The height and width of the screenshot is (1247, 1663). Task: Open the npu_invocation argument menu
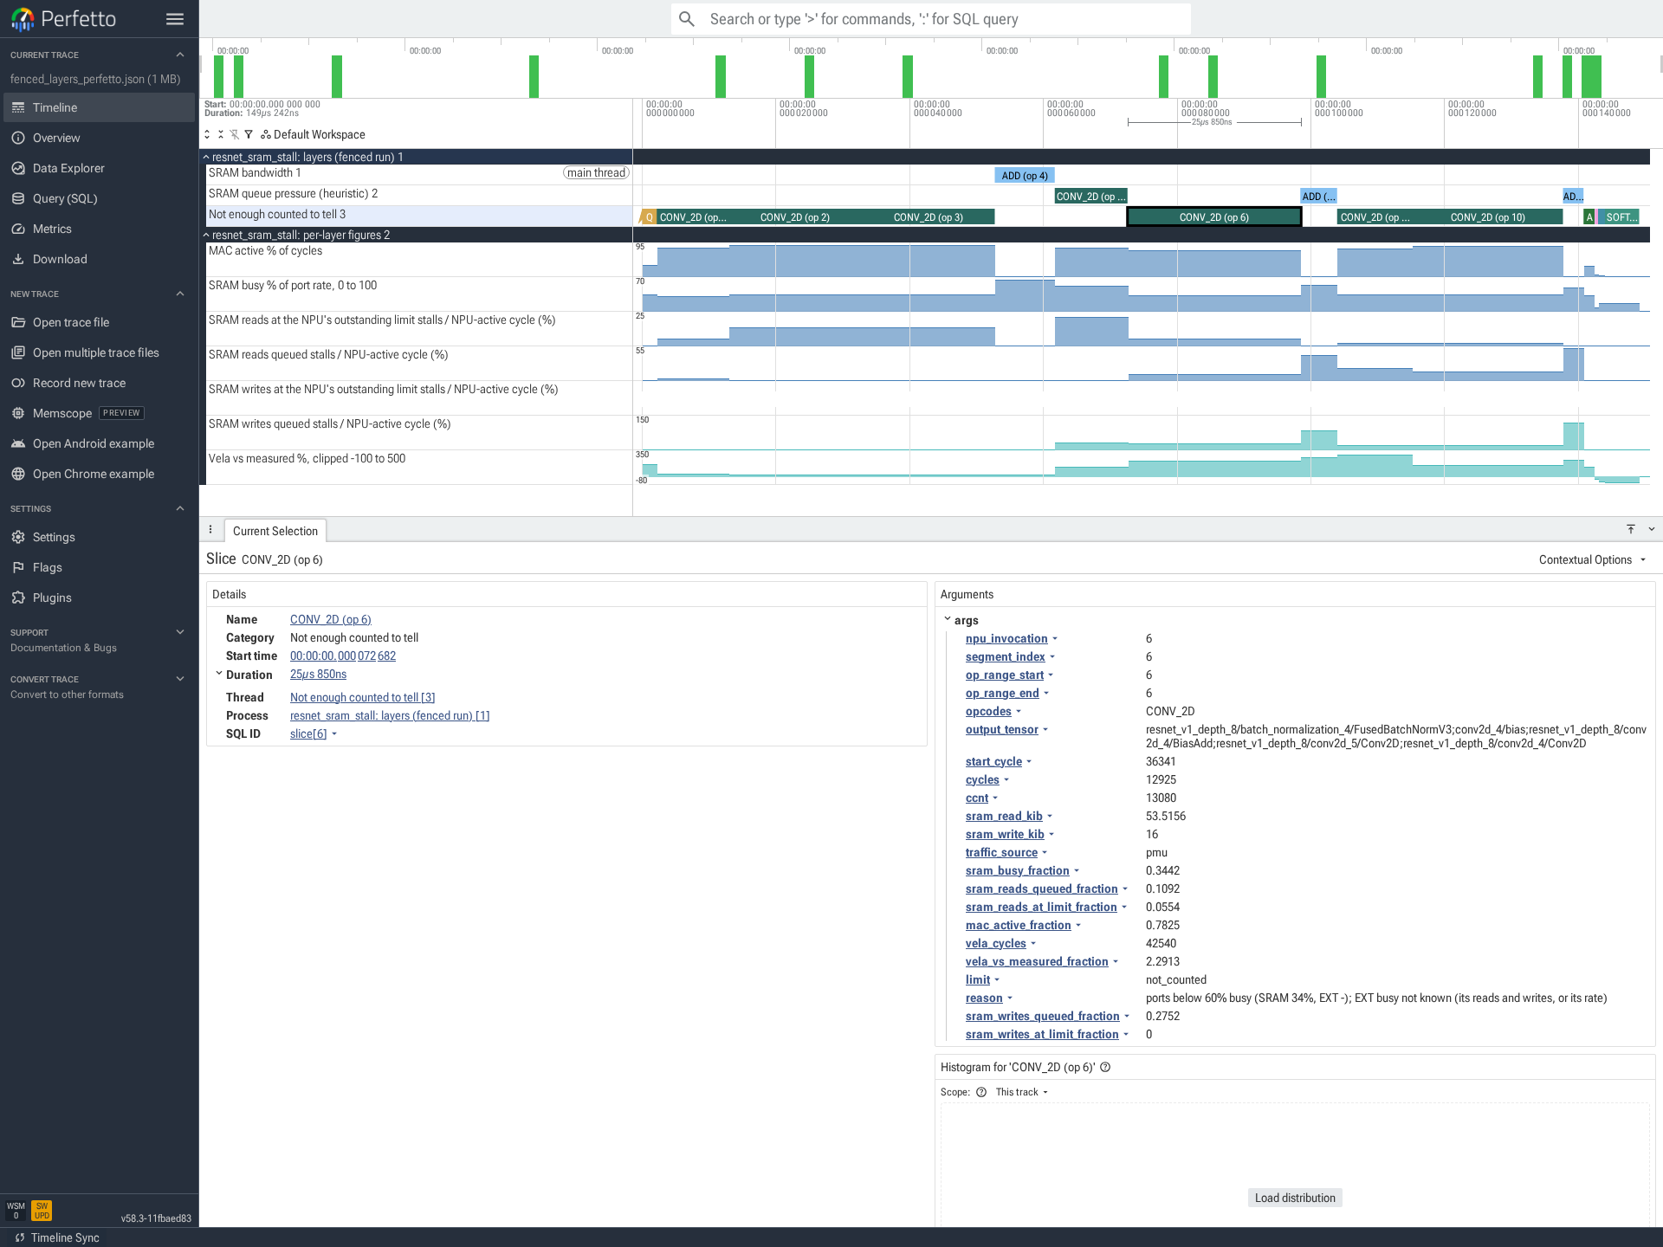coord(1012,638)
